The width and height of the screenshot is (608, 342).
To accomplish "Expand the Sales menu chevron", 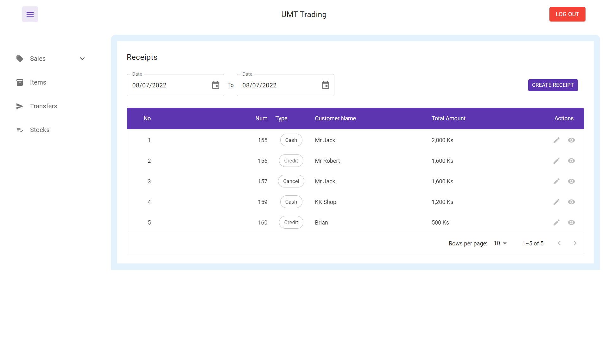I will coord(82,59).
